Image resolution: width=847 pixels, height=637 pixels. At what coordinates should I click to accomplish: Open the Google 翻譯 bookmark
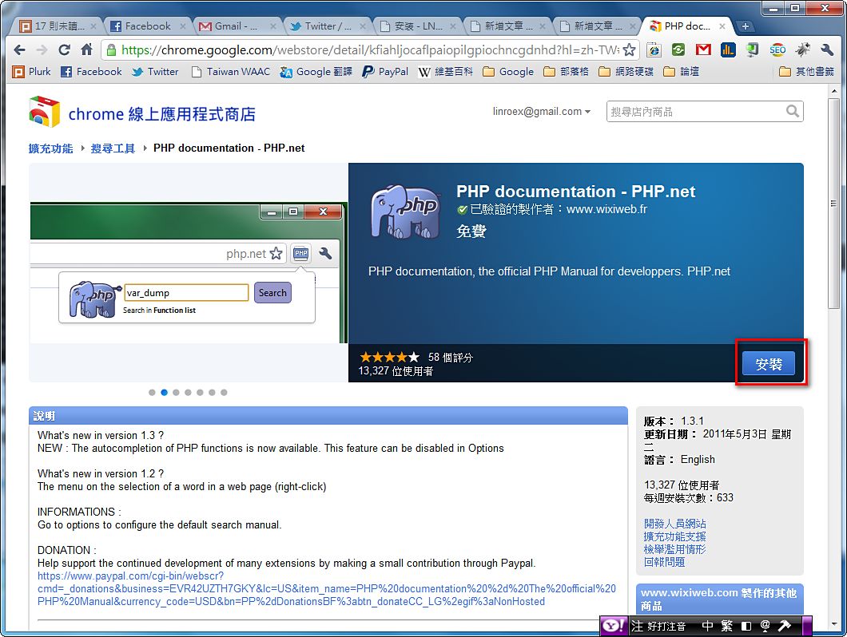[x=316, y=71]
